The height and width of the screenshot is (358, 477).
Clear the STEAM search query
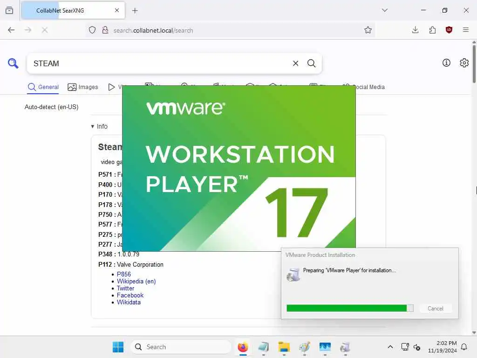295,63
